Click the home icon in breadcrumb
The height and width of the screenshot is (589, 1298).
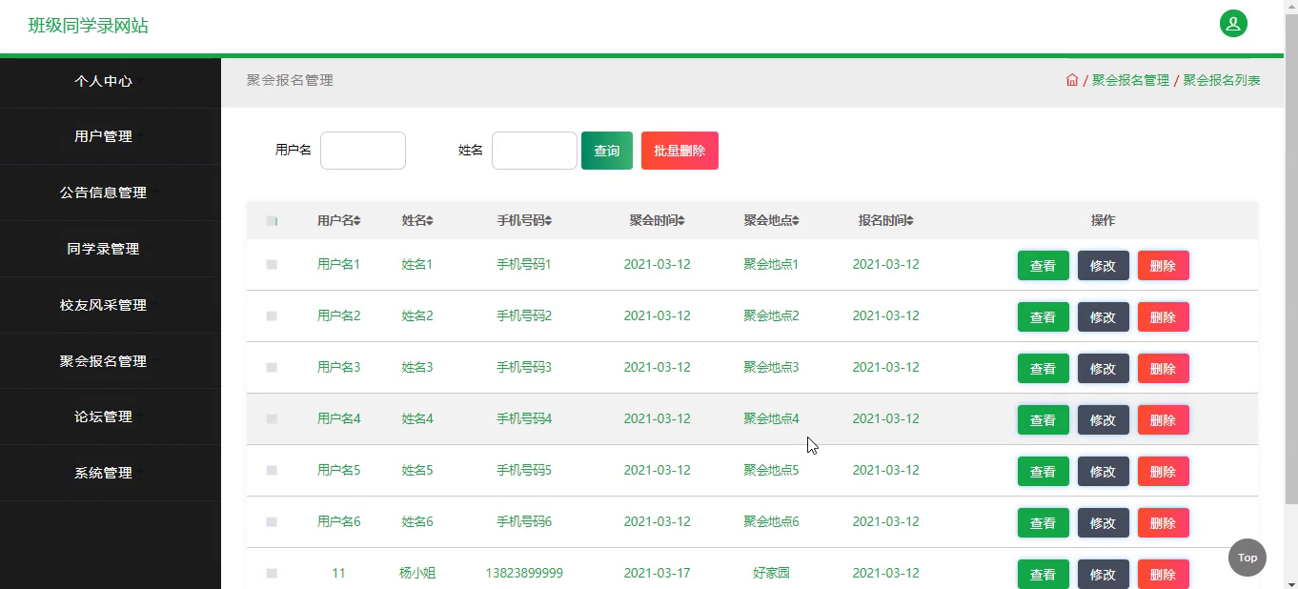[x=1072, y=80]
